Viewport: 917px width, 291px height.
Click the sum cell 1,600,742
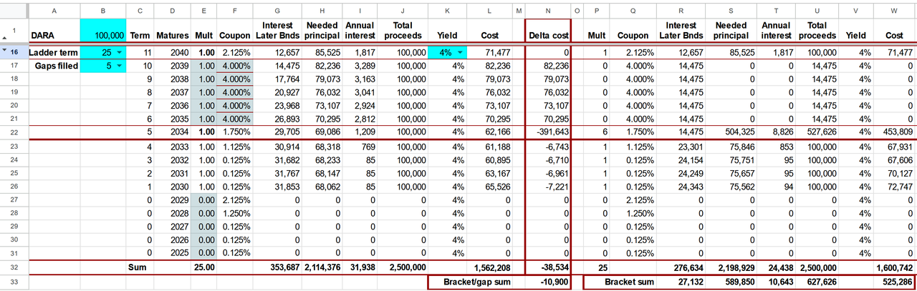894,267
